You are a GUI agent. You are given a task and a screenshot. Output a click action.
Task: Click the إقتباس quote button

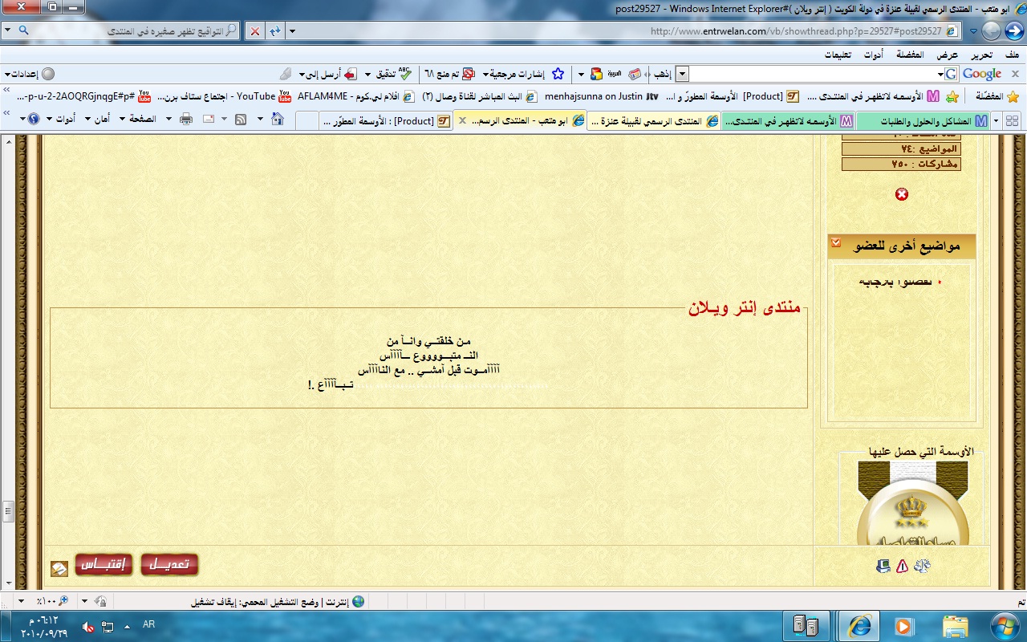pyautogui.click(x=104, y=564)
